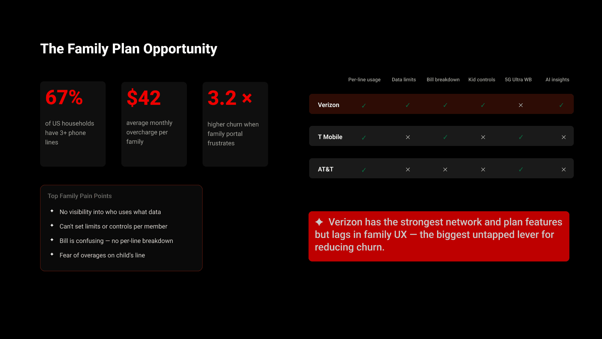Click 'Bill is confusing — no per-line breakdown'

116,241
